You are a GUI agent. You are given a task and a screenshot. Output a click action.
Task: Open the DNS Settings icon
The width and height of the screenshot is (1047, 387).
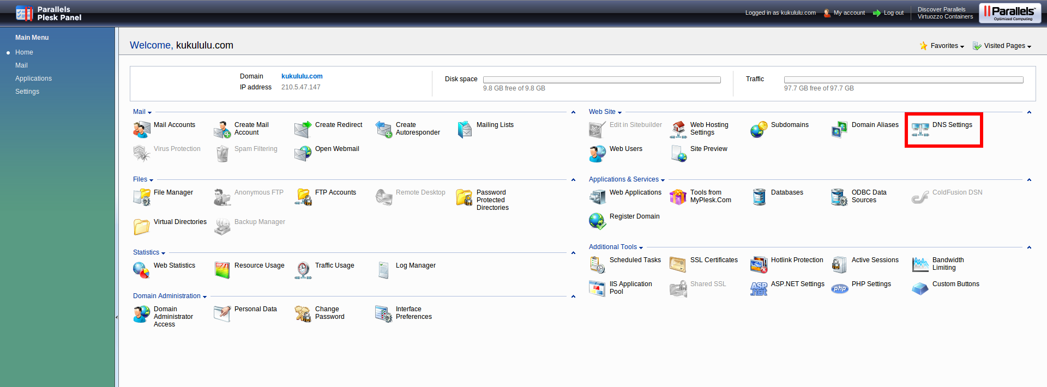coord(920,130)
